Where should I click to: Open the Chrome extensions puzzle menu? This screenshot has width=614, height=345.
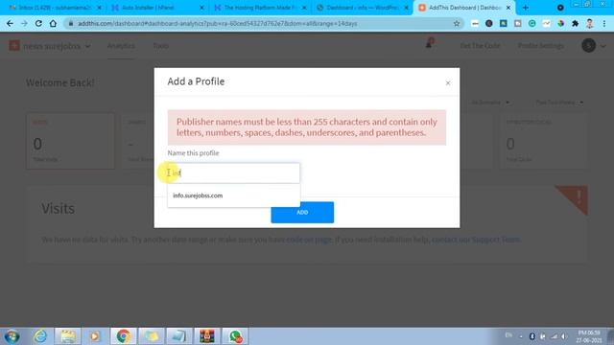575,23
